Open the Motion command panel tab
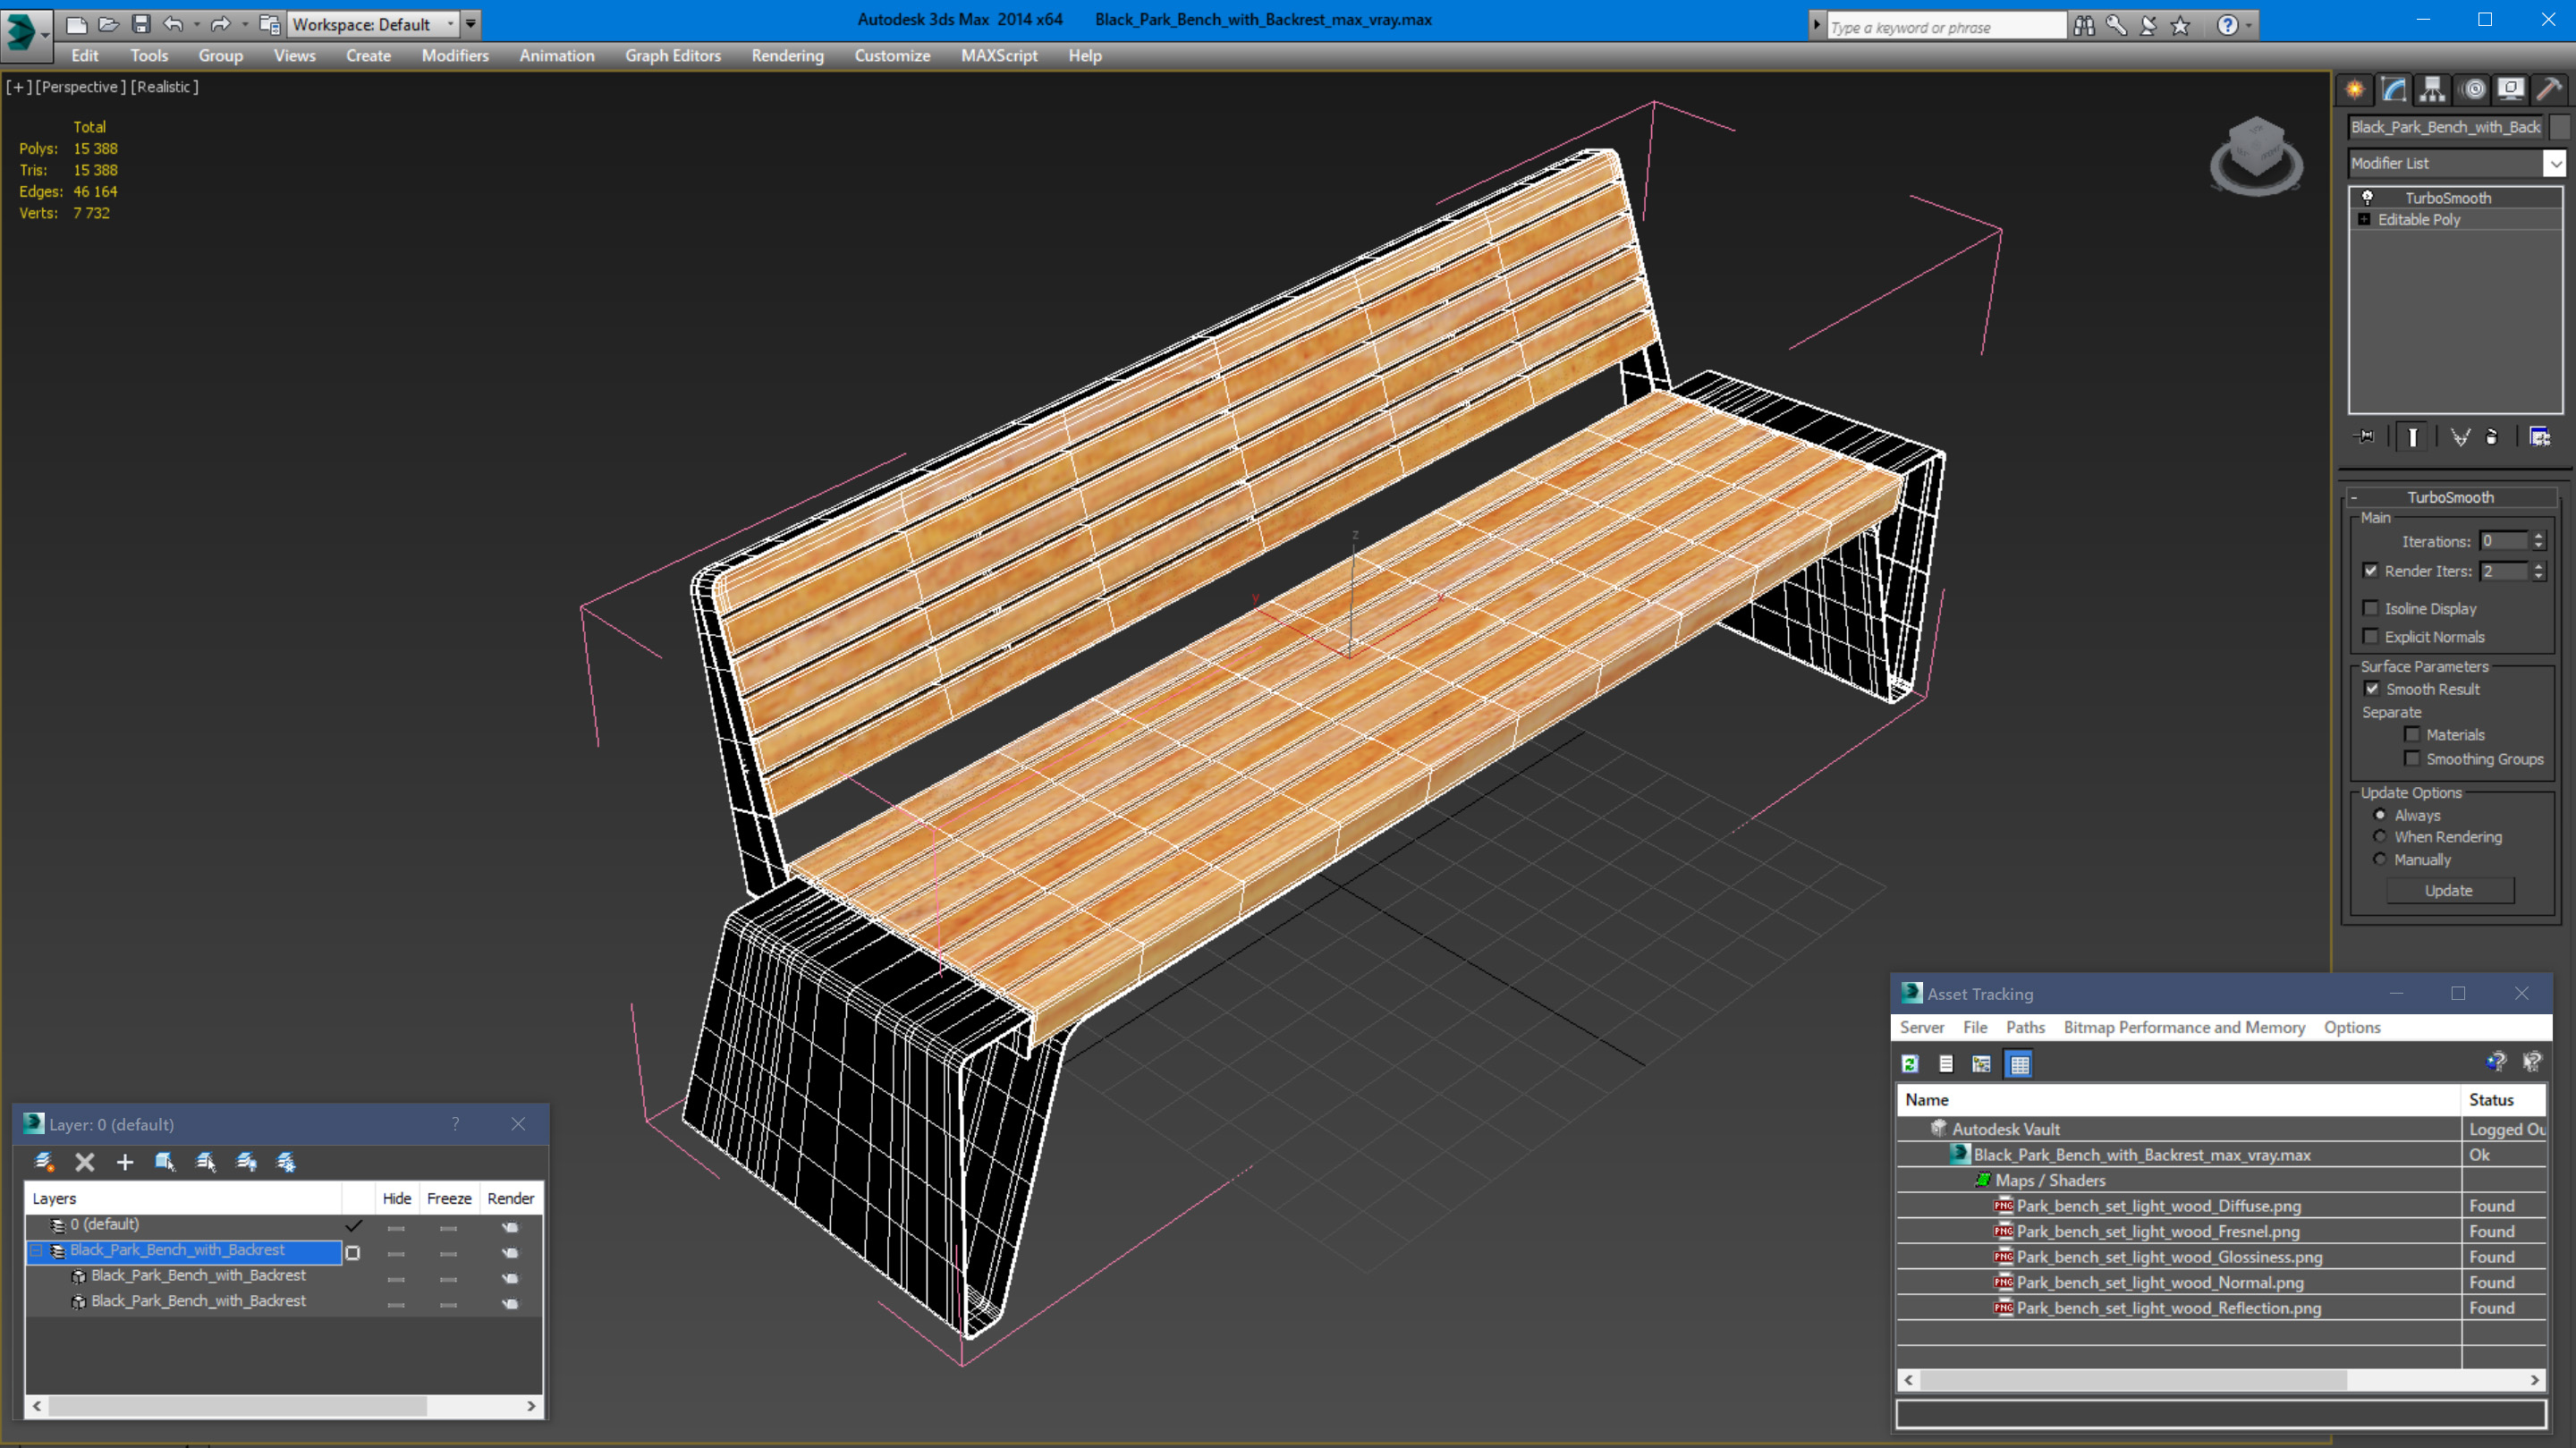Viewport: 2576px width, 1448px height. click(x=2472, y=90)
